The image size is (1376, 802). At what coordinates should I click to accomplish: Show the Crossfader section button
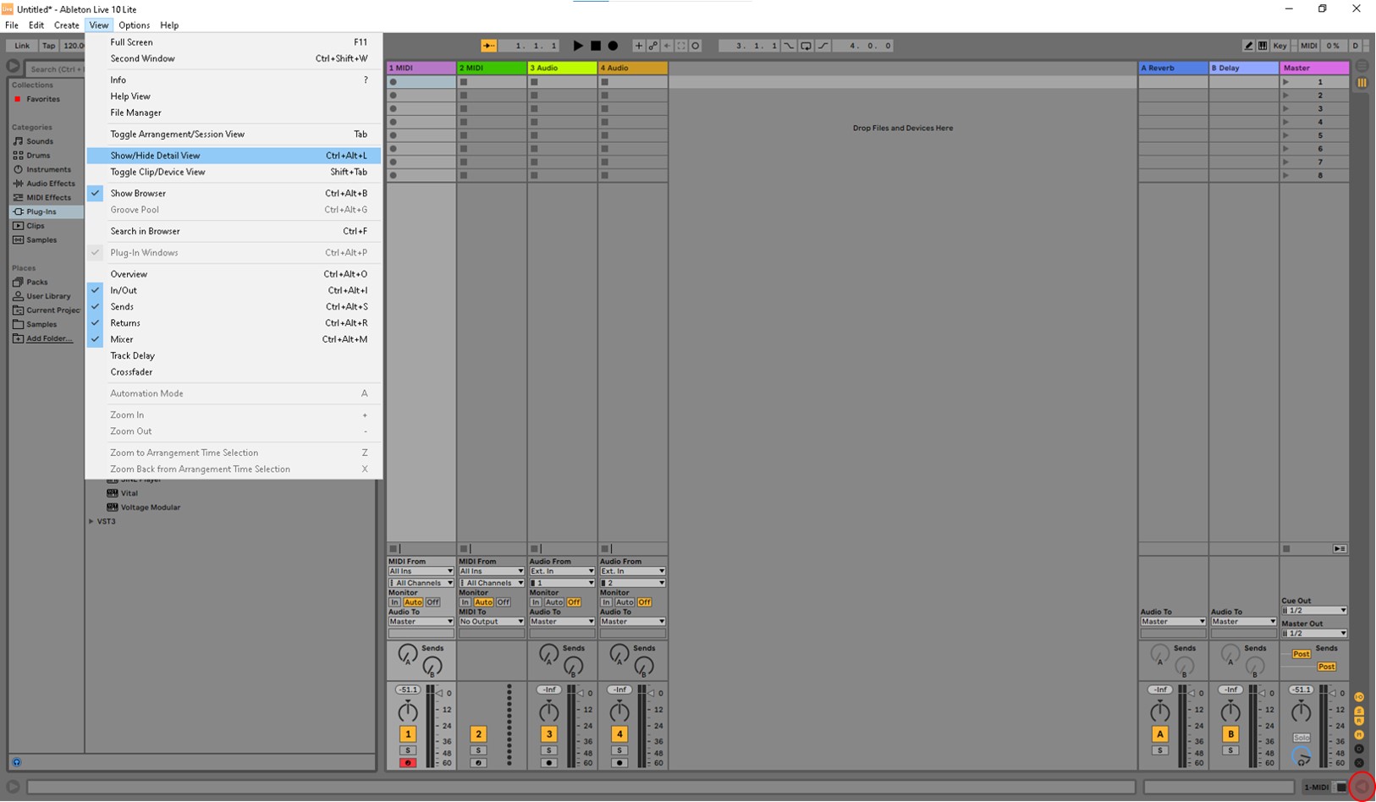click(x=1359, y=762)
